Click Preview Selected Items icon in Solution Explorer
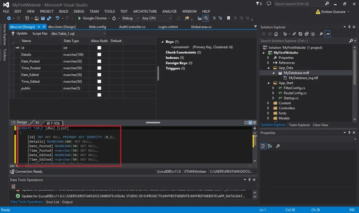This screenshot has width=359, height=213. [327, 34]
